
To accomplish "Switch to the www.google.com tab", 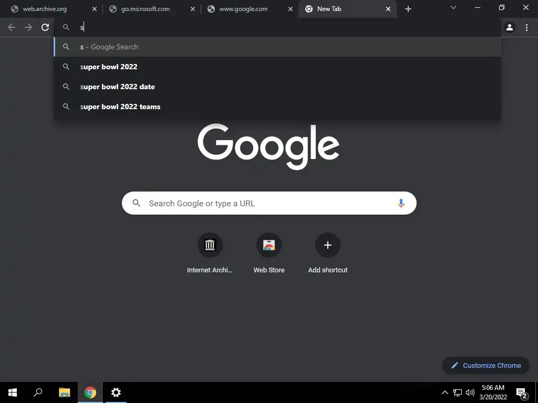I will (250, 9).
